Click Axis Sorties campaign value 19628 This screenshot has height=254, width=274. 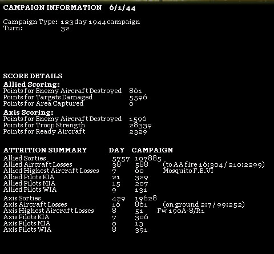pos(146,198)
